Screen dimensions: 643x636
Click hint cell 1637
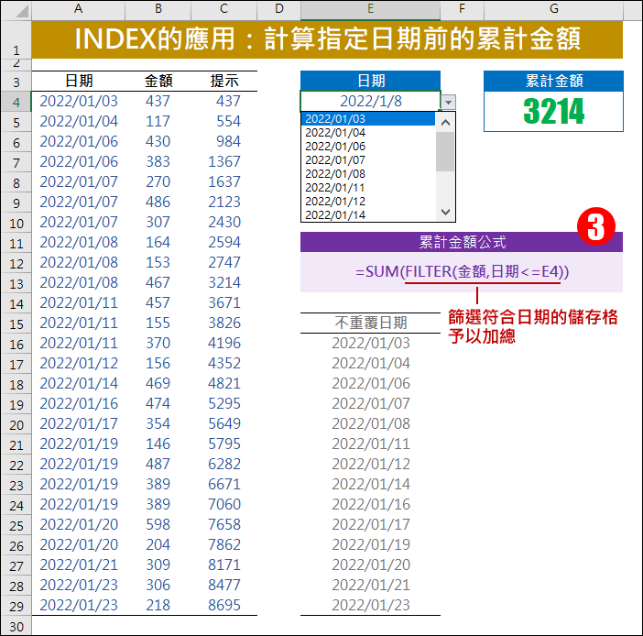(223, 181)
